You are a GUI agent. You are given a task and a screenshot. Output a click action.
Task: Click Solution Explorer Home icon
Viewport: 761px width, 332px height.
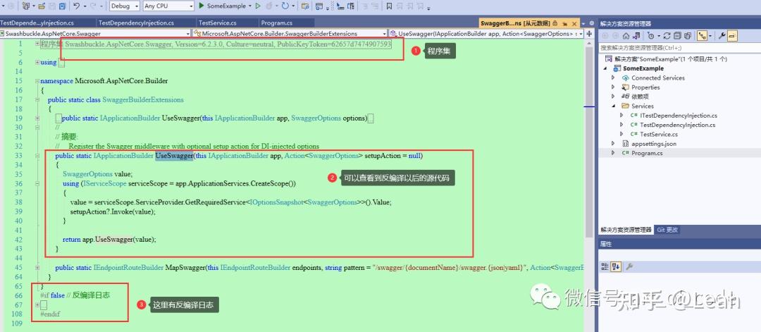(x=626, y=36)
